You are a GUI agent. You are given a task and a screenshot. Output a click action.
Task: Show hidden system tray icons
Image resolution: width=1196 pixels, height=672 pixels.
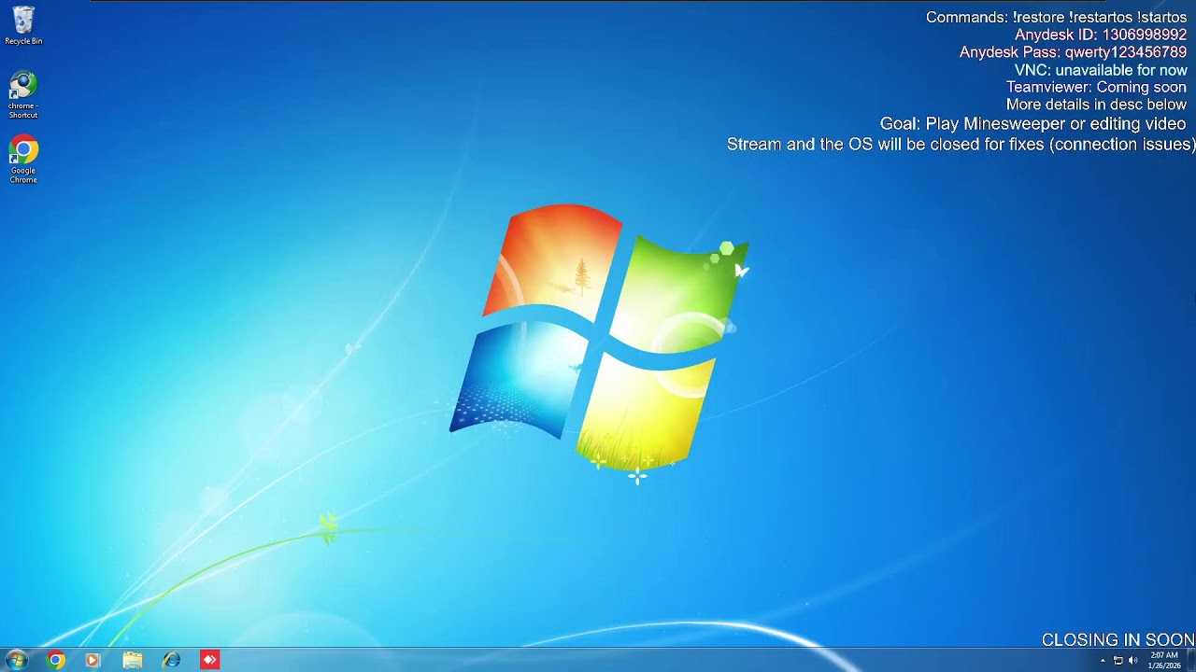[x=1103, y=661]
